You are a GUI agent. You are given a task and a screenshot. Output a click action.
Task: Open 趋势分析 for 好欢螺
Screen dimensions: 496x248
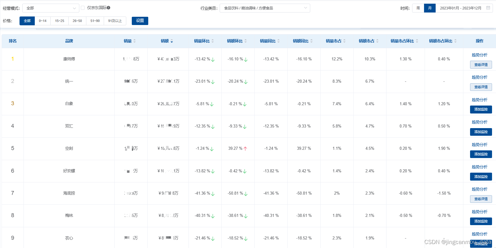(x=480, y=167)
